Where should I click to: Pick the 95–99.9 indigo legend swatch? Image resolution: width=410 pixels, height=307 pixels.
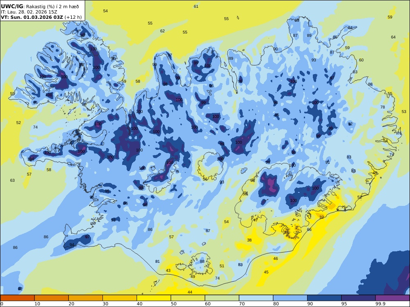[358, 298]
